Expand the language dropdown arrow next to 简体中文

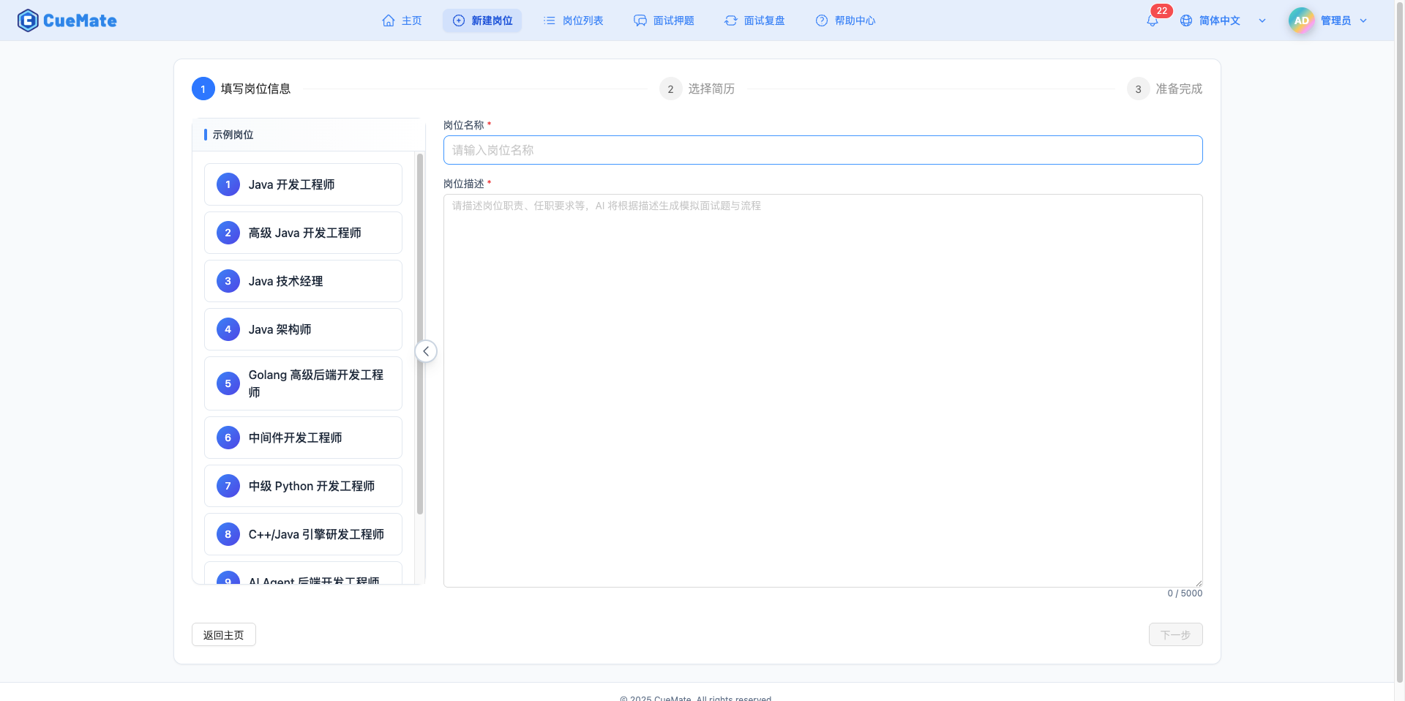(1262, 20)
